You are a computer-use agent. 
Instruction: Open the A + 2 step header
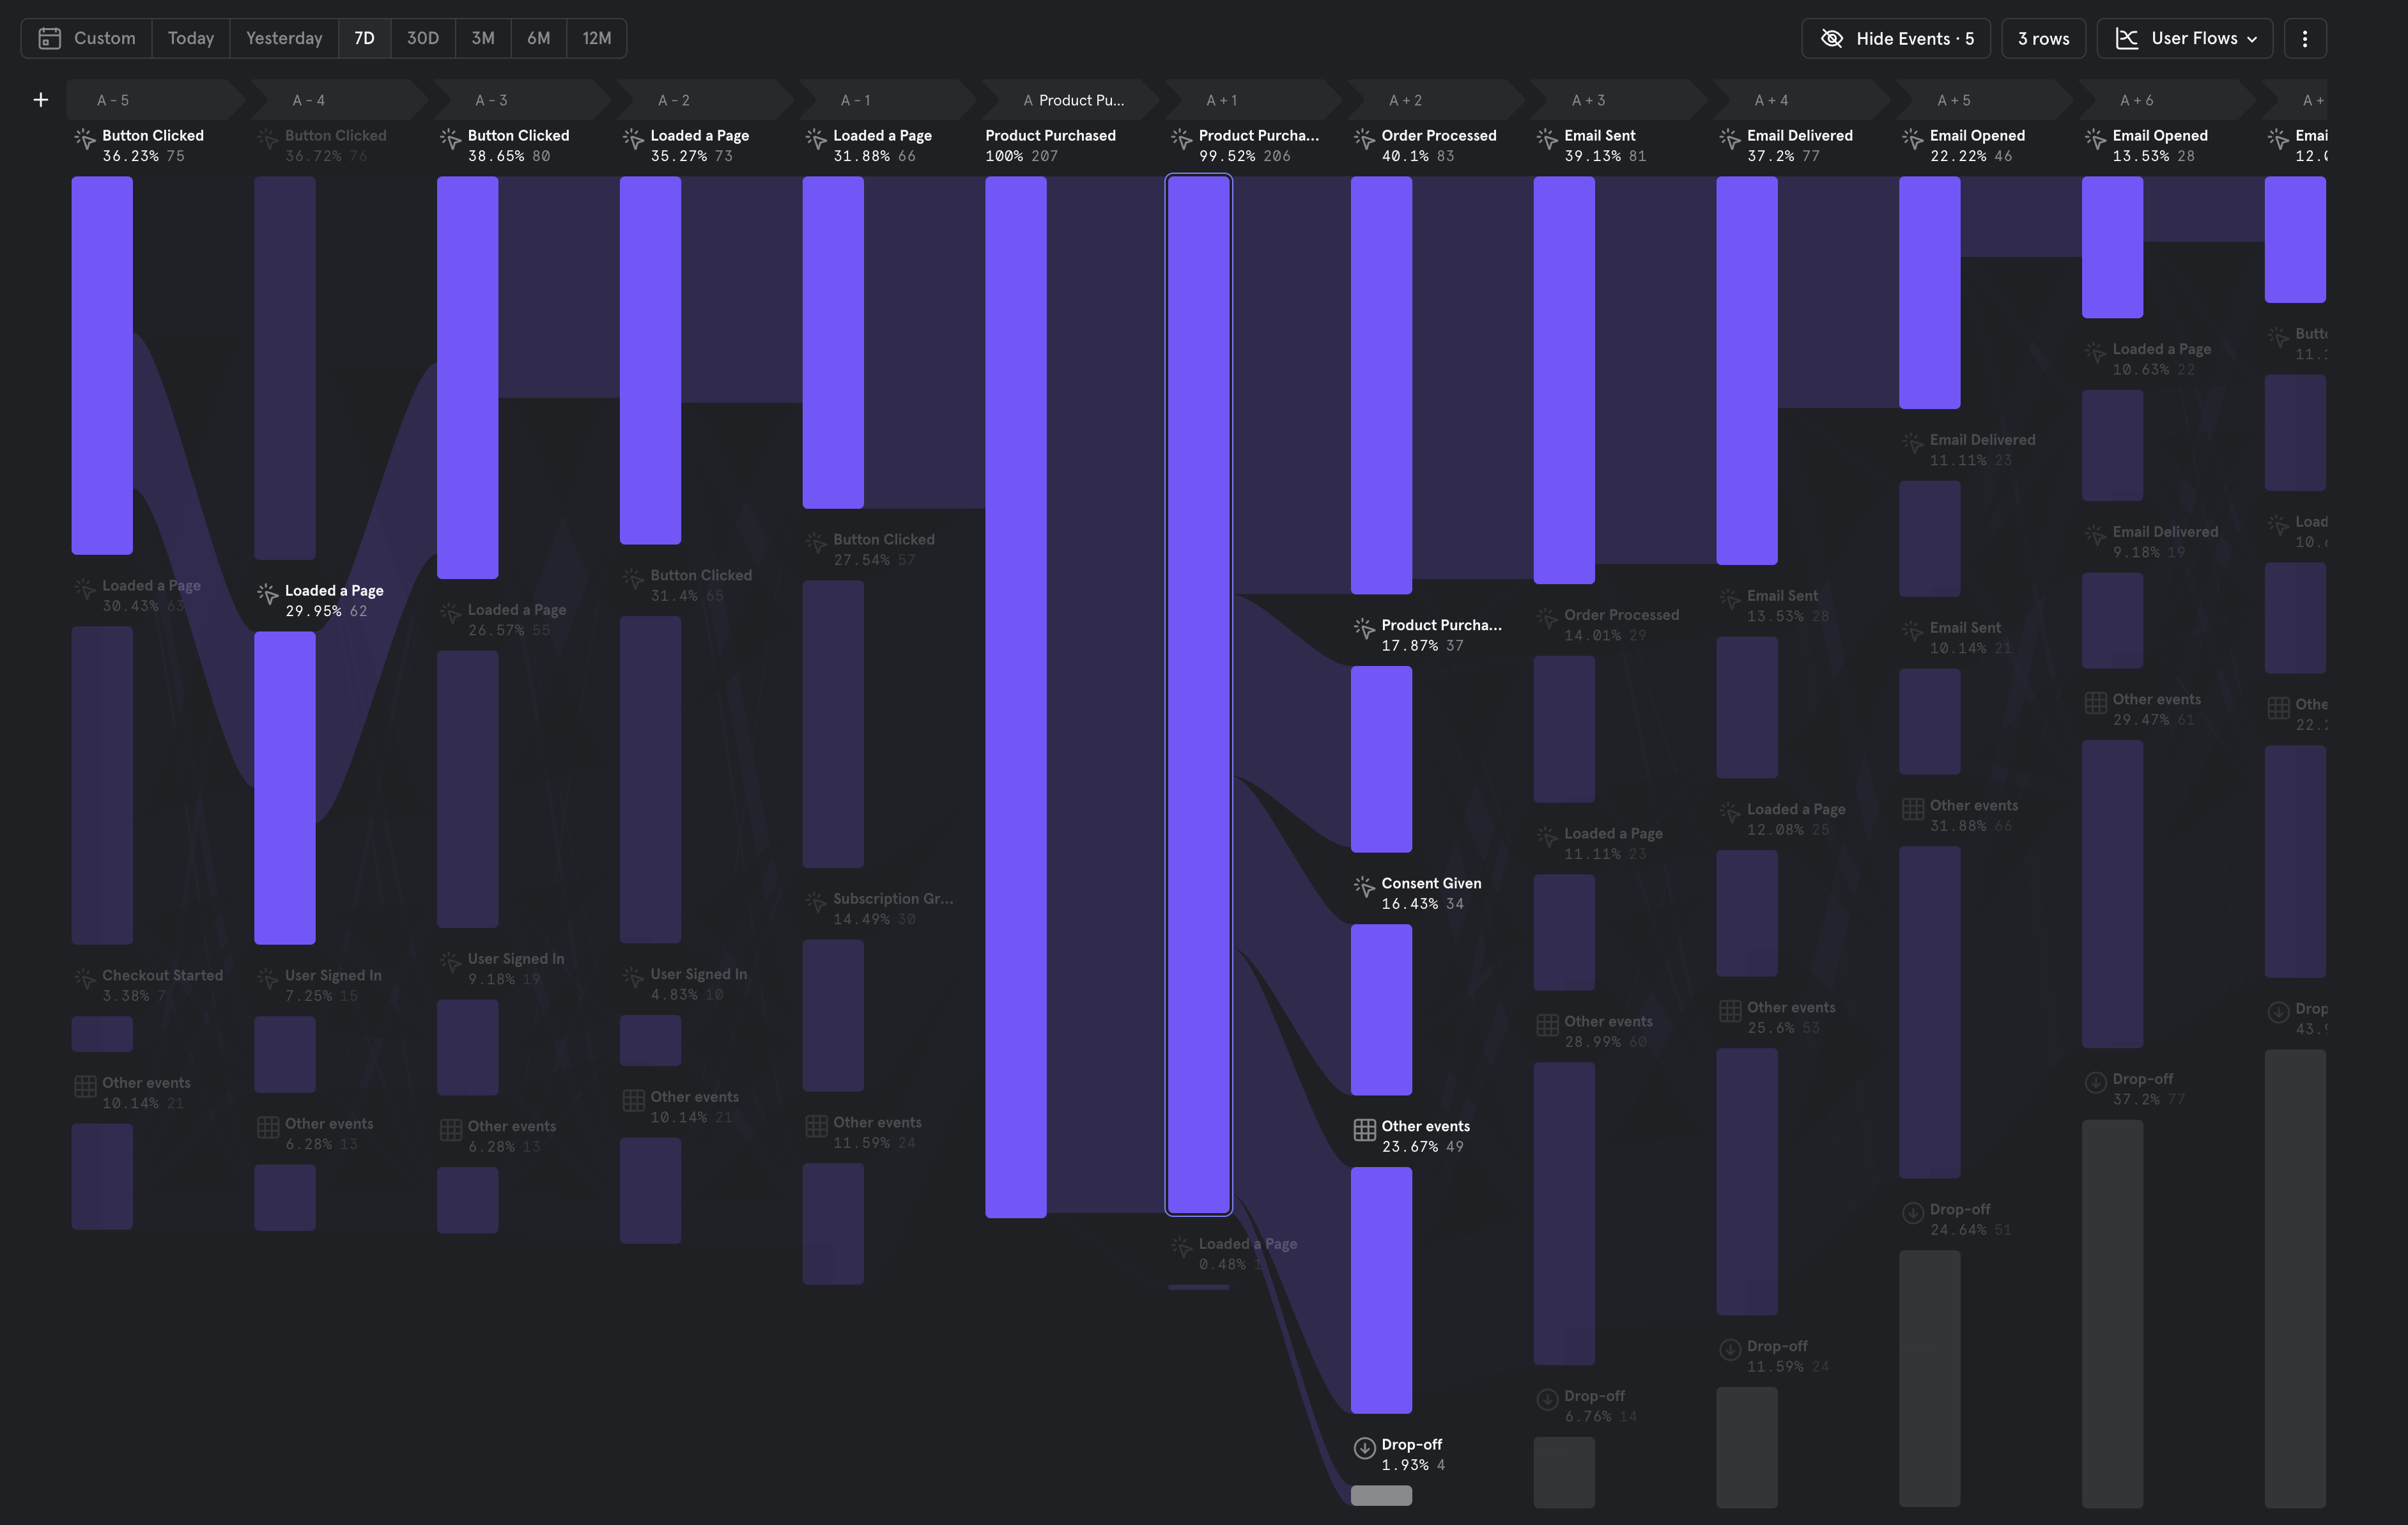click(x=1436, y=100)
